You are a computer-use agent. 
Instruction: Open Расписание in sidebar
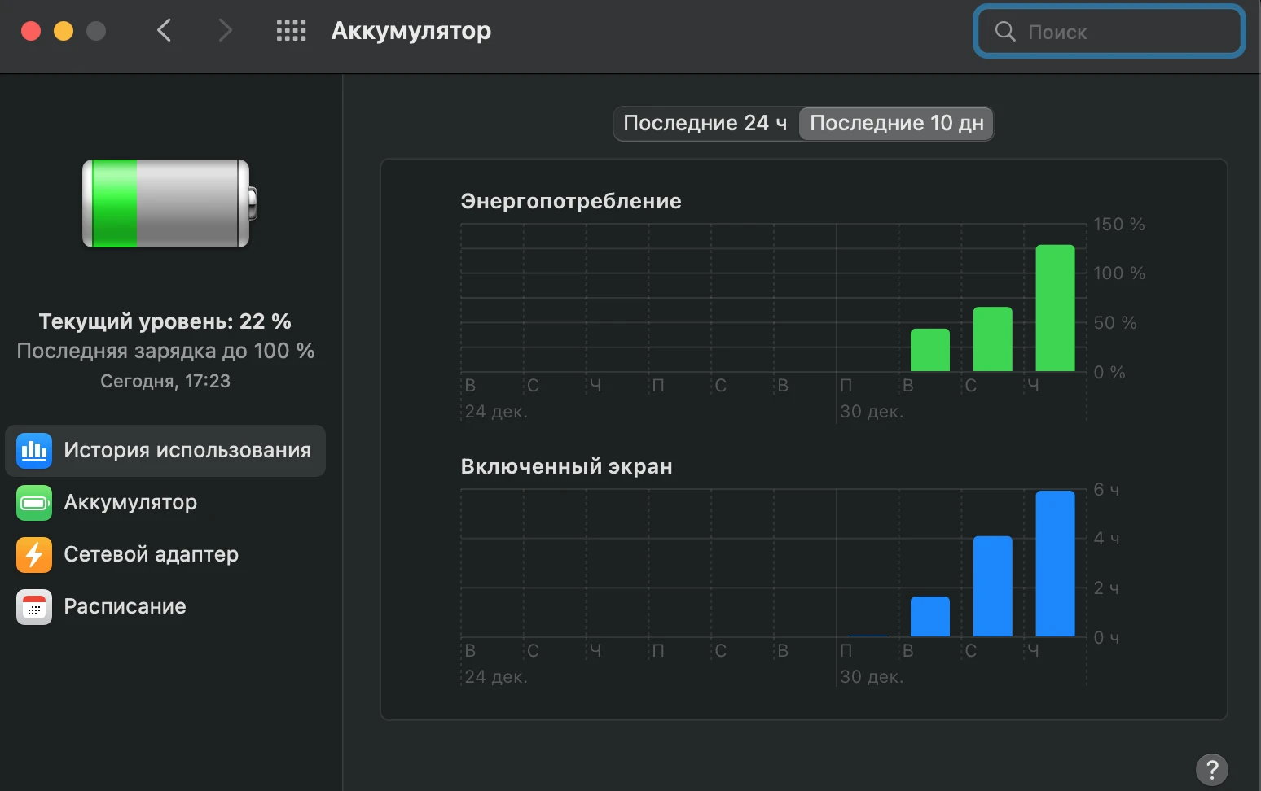tap(125, 607)
